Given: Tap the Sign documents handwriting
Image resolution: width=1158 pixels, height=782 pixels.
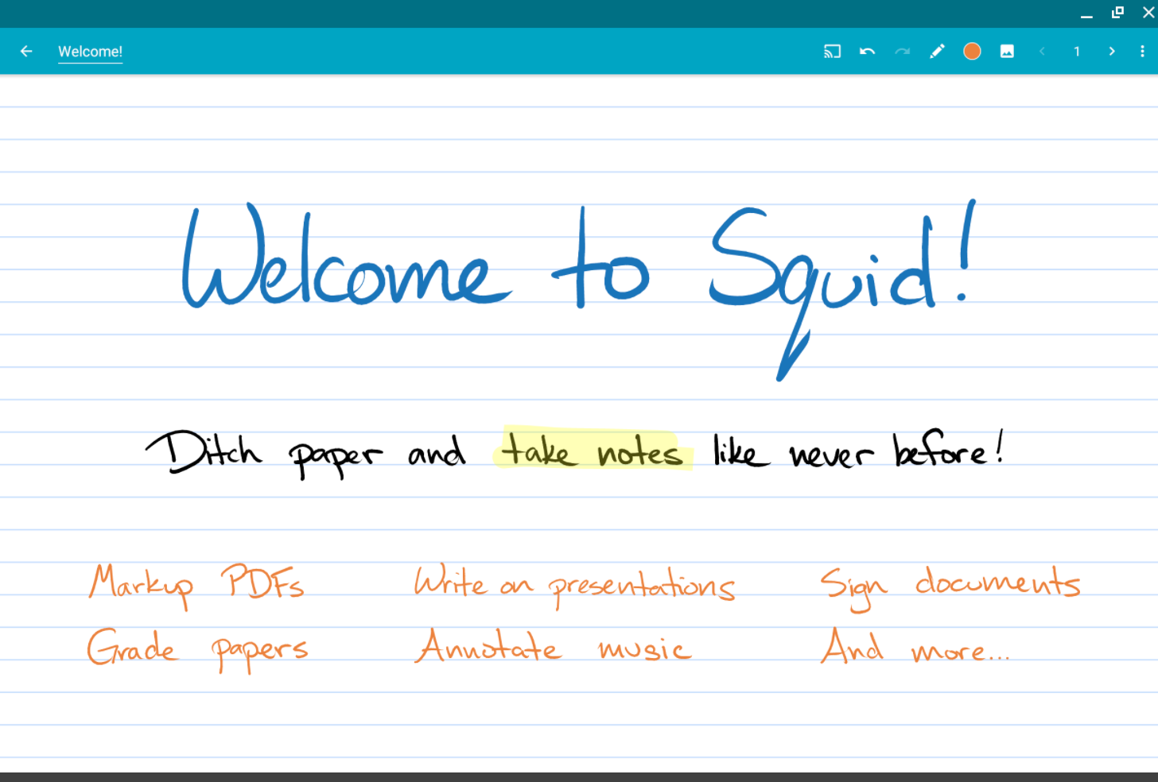Looking at the screenshot, I should click(x=950, y=584).
